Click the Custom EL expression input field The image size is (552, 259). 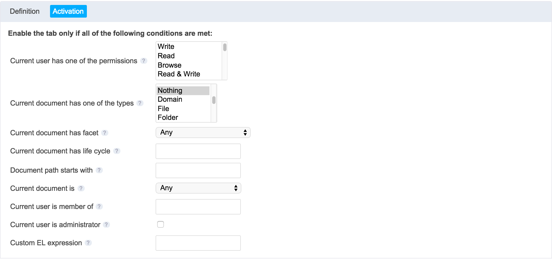[x=198, y=243]
